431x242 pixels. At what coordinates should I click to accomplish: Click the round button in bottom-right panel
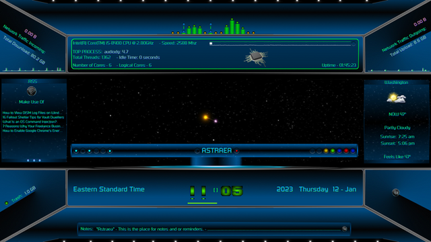coord(395,192)
